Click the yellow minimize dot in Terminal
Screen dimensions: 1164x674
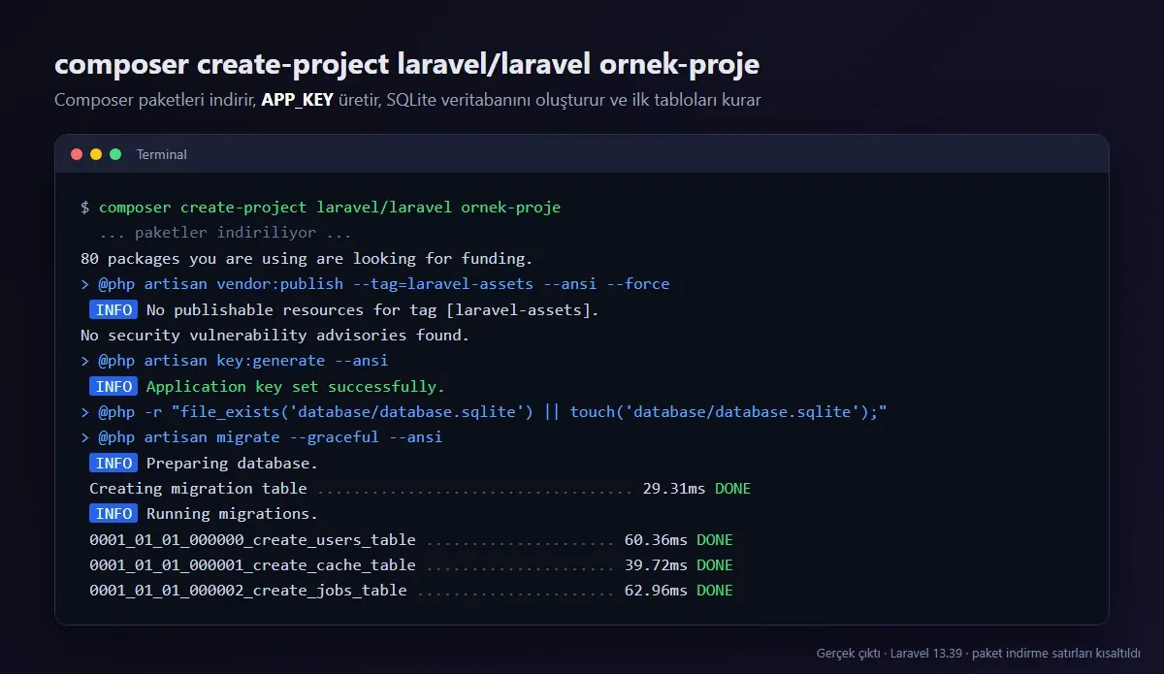96,154
